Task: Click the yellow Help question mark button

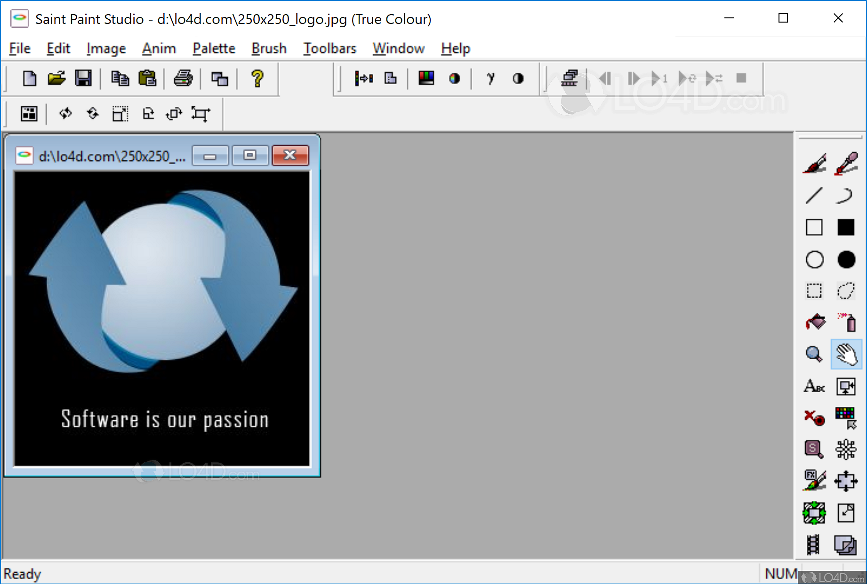Action: pos(256,79)
